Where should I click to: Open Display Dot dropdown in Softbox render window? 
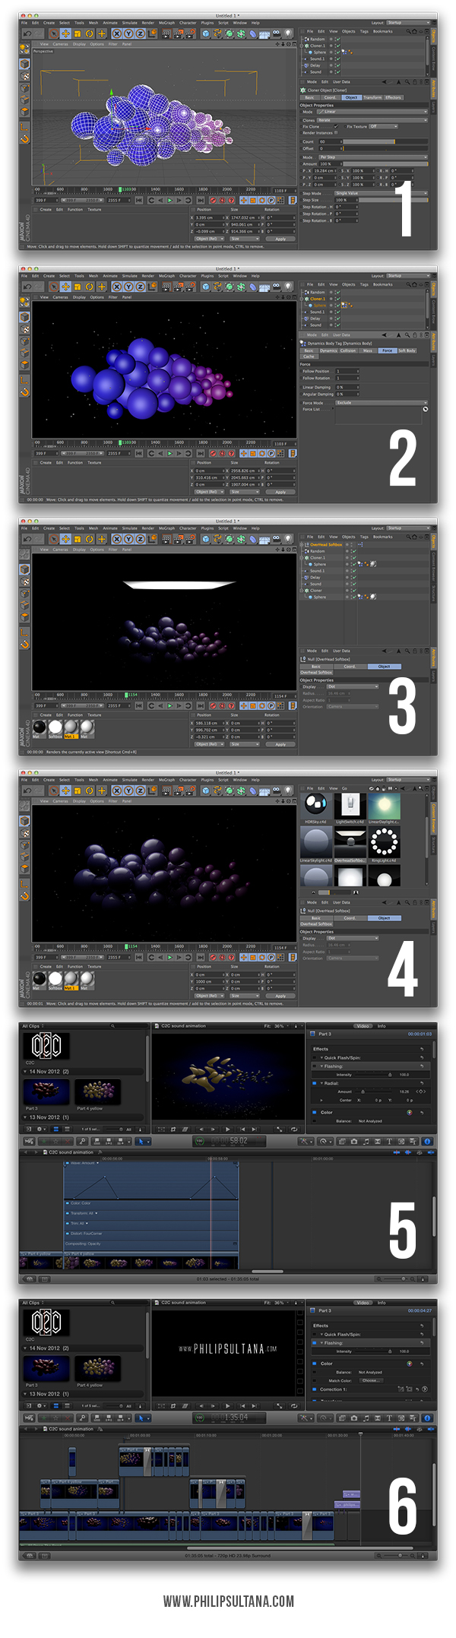[352, 686]
